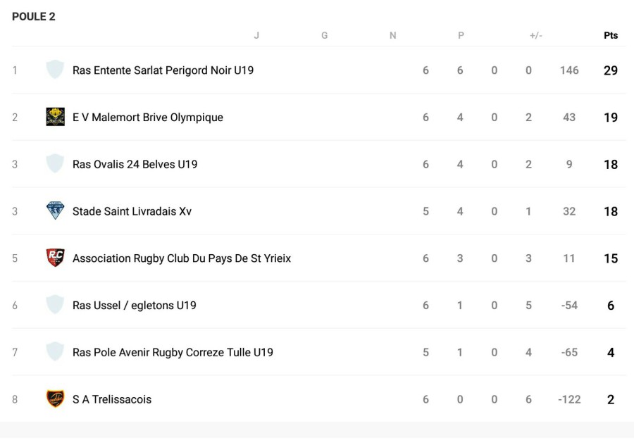Open Ras Entente Sarlat Perigord Noir U19 team
634x445 pixels.
tap(163, 70)
